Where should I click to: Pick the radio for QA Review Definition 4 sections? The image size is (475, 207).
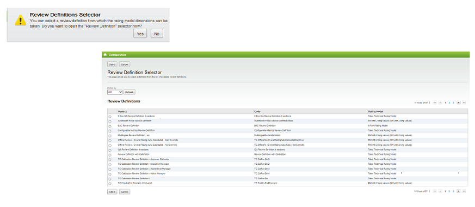coord(110,150)
